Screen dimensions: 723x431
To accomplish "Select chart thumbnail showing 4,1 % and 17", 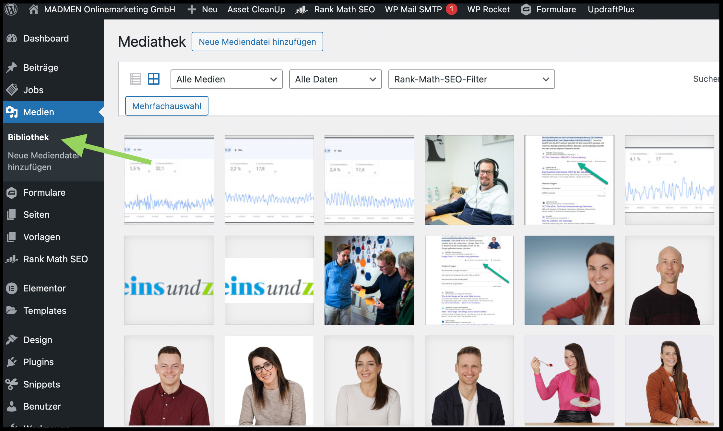I will pyautogui.click(x=669, y=180).
